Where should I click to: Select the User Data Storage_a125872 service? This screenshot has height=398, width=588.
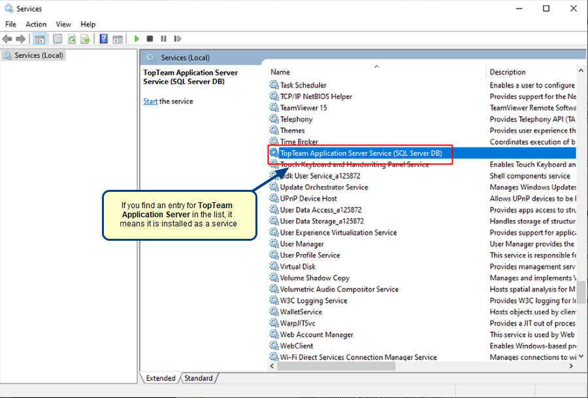pyautogui.click(x=321, y=221)
